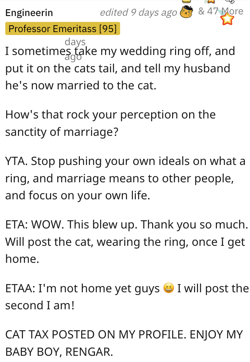
Task: Click the laughing emoji in the ETAA line
Action: (168, 289)
